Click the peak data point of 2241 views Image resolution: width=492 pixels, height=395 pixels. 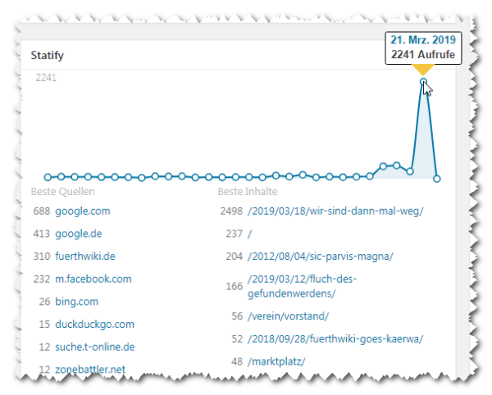coord(423,82)
